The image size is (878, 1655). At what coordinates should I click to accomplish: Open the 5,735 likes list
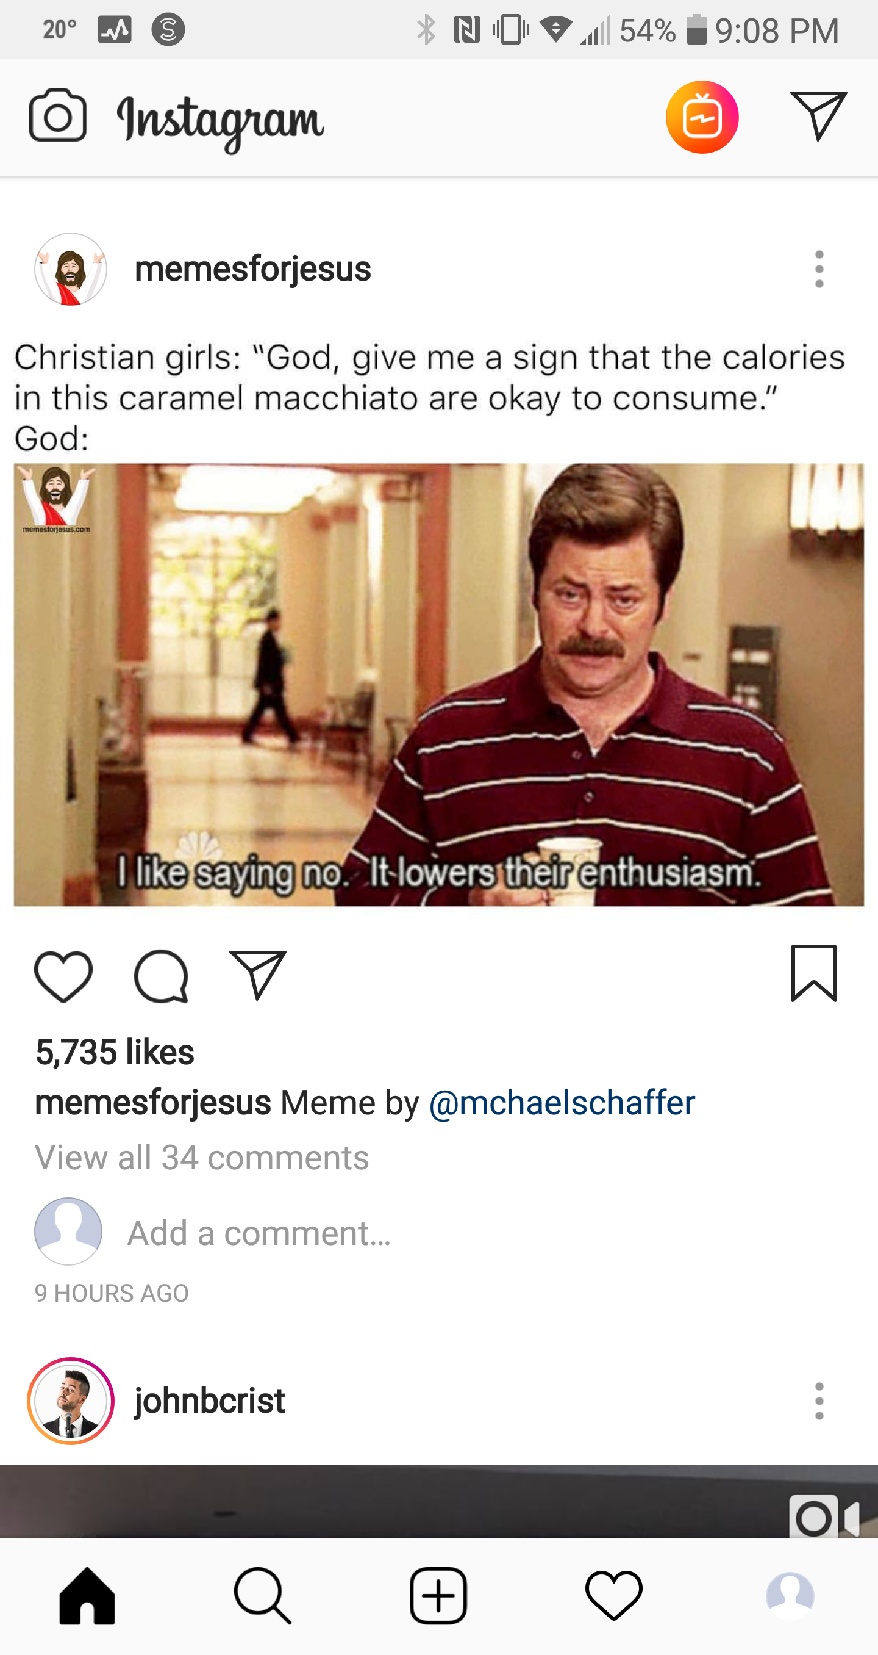[115, 1052]
